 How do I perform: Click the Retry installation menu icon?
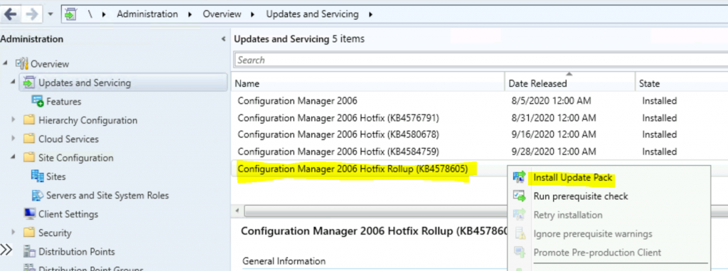(519, 215)
